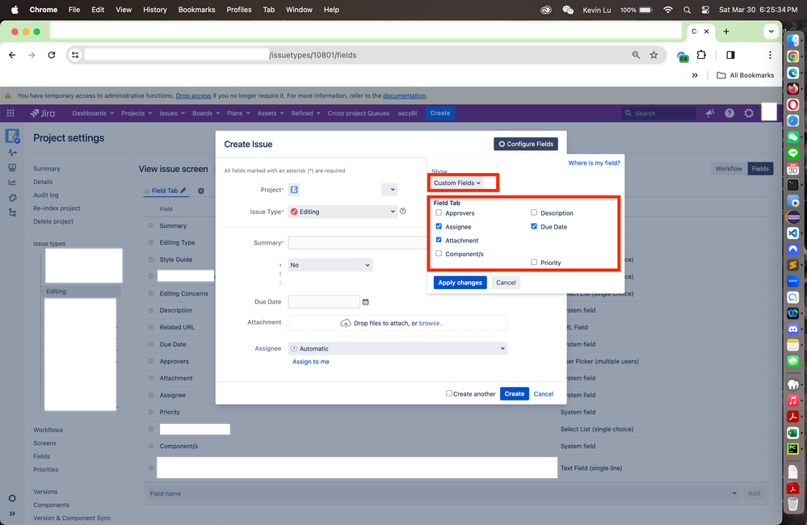
Task: Open the dropdown showing No
Action: [x=330, y=265]
